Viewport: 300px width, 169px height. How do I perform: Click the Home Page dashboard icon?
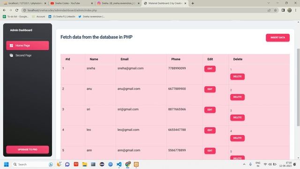click(x=11, y=46)
